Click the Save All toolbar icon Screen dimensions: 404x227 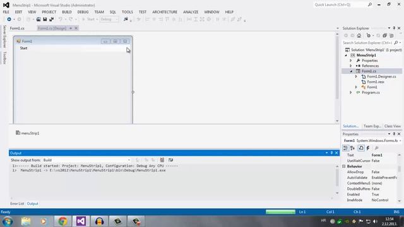51,20
